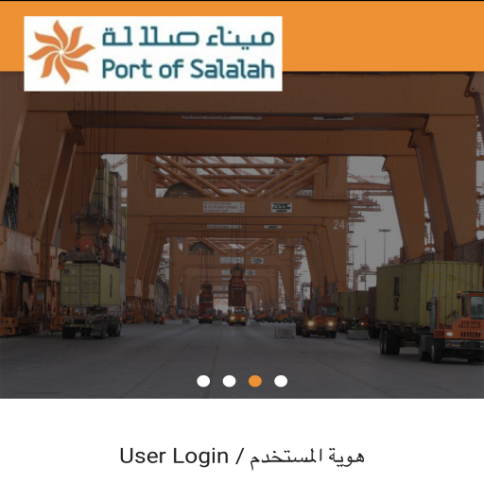Jump to the fourth carousel slide dot
This screenshot has width=484, height=484.
[x=281, y=381]
